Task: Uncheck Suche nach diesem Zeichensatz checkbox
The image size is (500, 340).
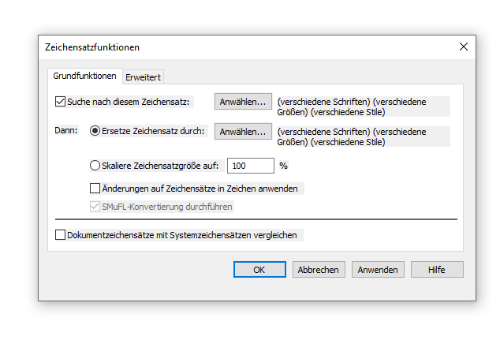Action: coord(60,102)
